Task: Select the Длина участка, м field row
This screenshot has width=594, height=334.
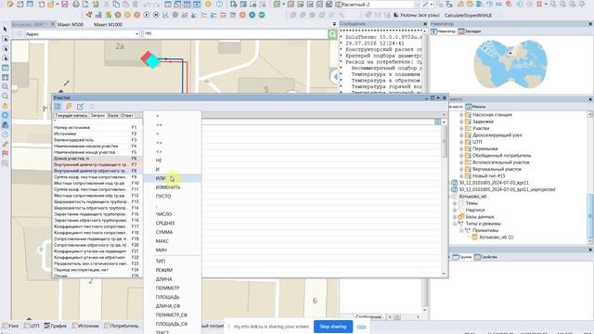Action: coord(97,159)
